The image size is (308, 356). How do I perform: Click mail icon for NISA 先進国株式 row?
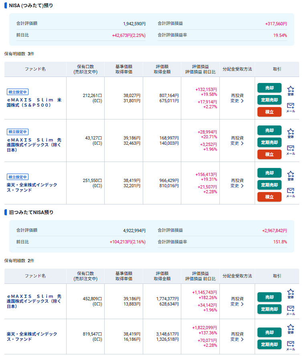[291, 150]
